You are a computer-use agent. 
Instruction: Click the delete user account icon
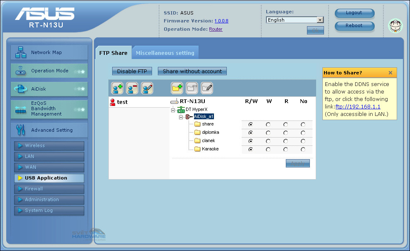(132, 88)
